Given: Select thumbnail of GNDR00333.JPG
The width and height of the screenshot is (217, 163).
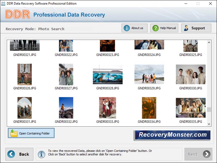Looking at the screenshot, I should [107, 108].
